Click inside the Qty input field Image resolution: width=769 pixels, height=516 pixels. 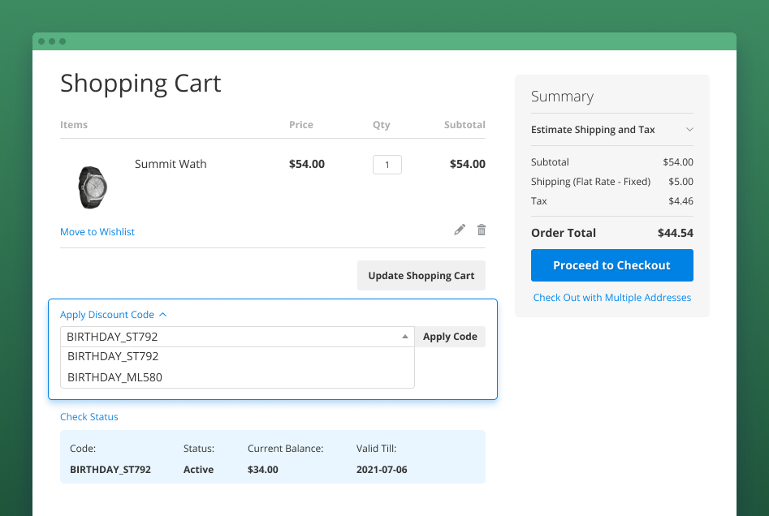click(x=387, y=164)
